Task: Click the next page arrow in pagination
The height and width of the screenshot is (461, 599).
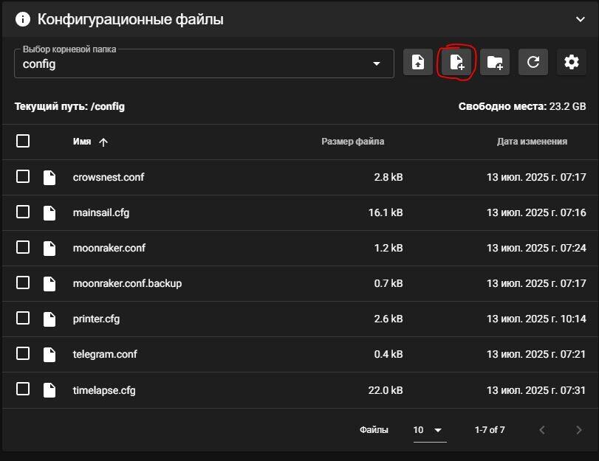Action: (x=579, y=429)
